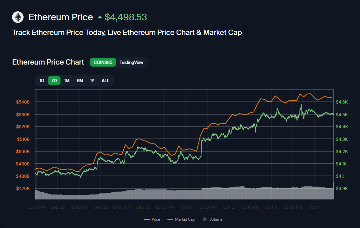Switch chart source to TradingView
360x228 pixels.
pos(132,62)
